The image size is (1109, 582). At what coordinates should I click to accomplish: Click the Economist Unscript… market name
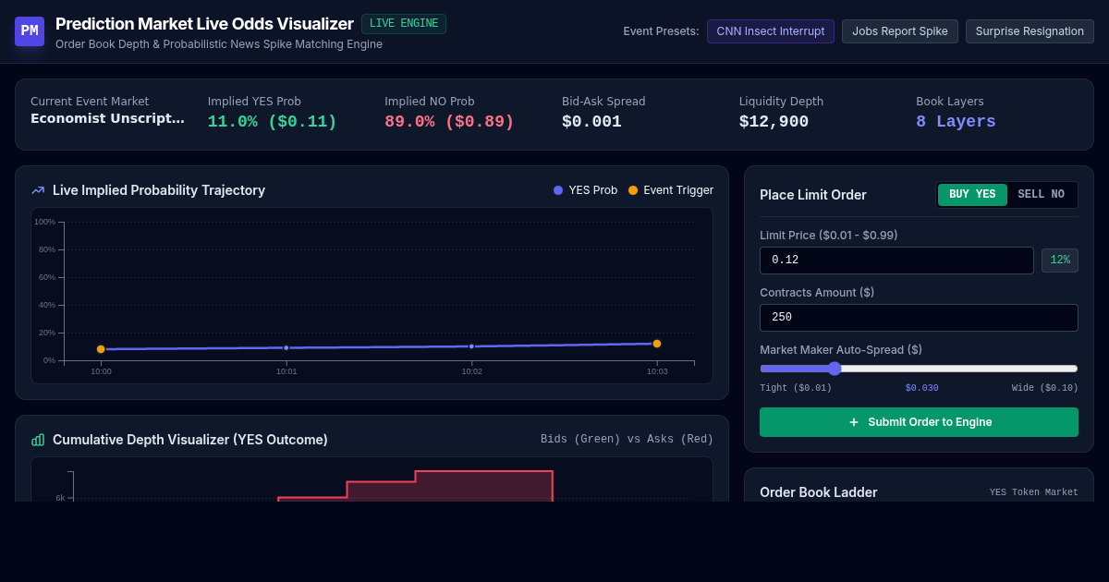(x=107, y=118)
